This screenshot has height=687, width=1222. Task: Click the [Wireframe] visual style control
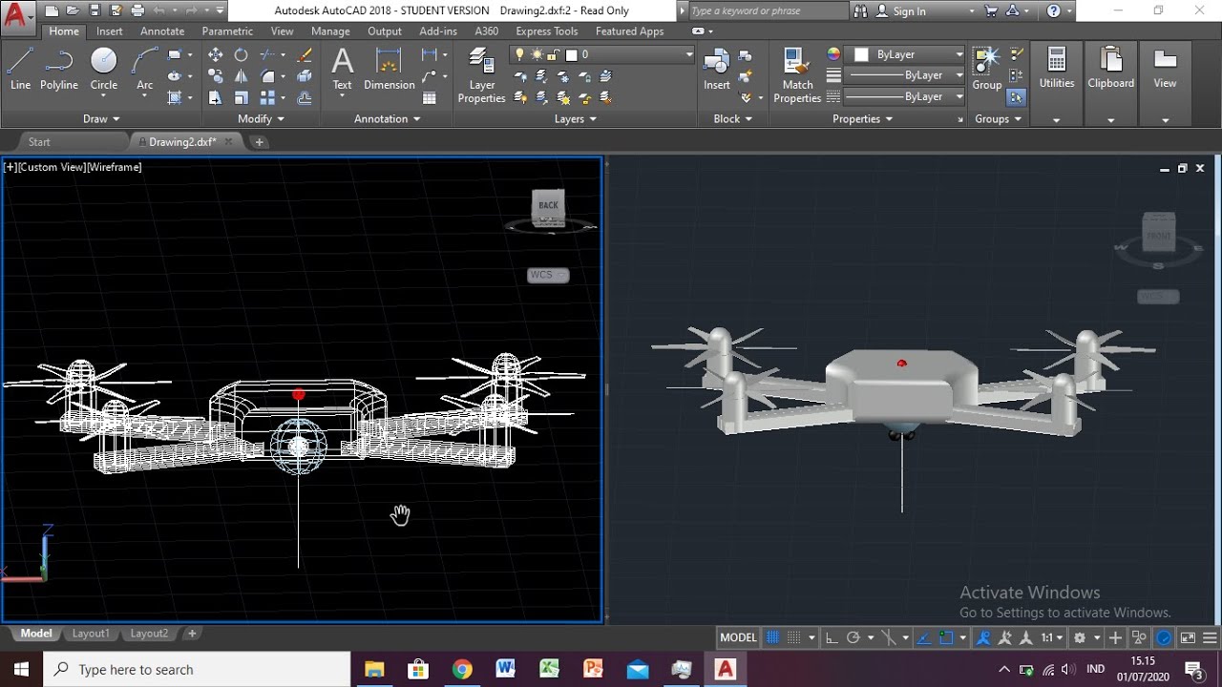[115, 167]
